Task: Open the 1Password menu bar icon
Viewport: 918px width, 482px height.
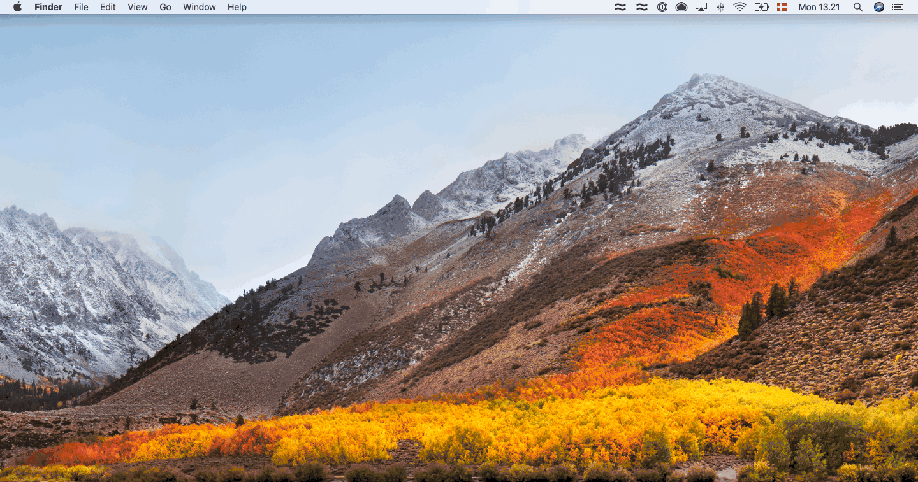Action: 662,7
